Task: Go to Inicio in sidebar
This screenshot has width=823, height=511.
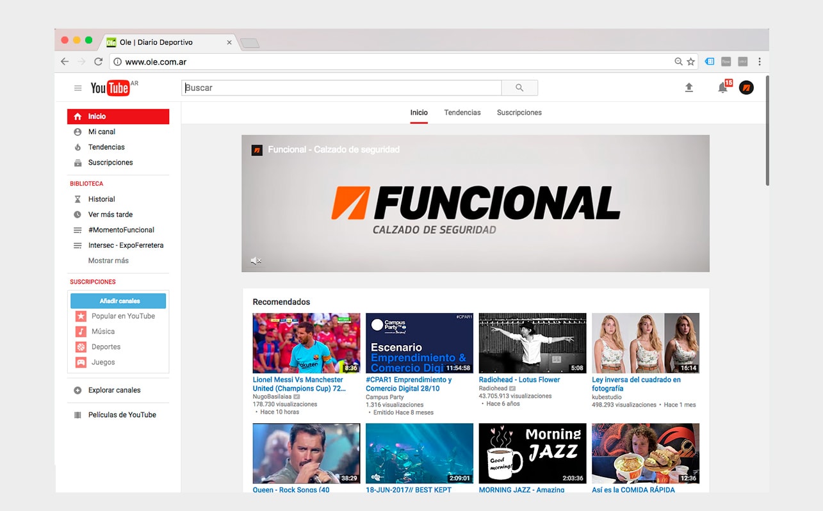Action: tap(118, 117)
